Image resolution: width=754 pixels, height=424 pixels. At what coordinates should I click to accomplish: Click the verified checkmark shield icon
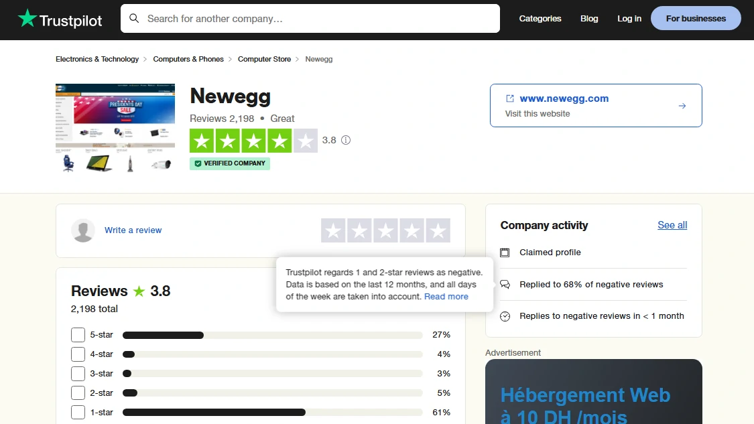tap(198, 163)
